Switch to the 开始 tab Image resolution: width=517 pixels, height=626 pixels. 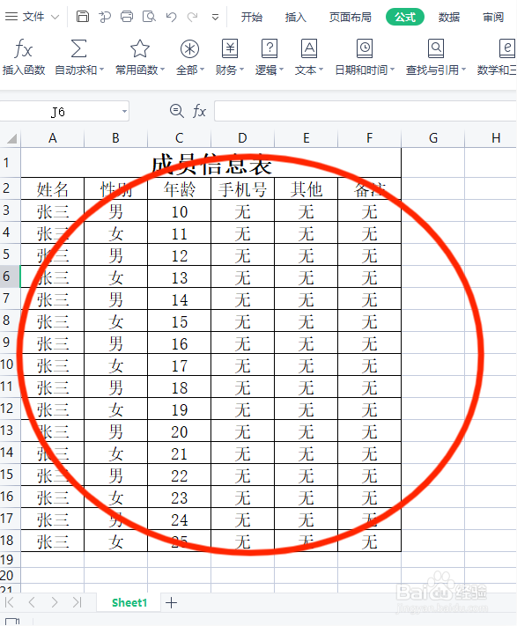point(252,17)
